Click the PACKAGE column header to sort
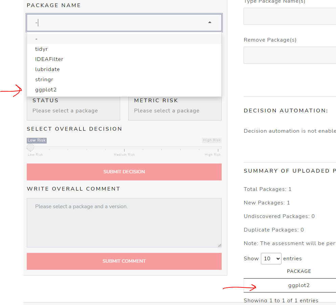Screen dimensions: 336x305 point(299,271)
